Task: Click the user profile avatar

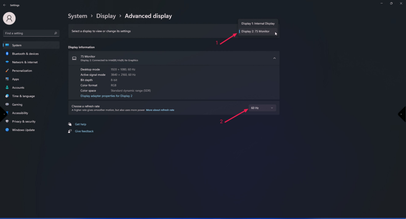Action: 9,18
